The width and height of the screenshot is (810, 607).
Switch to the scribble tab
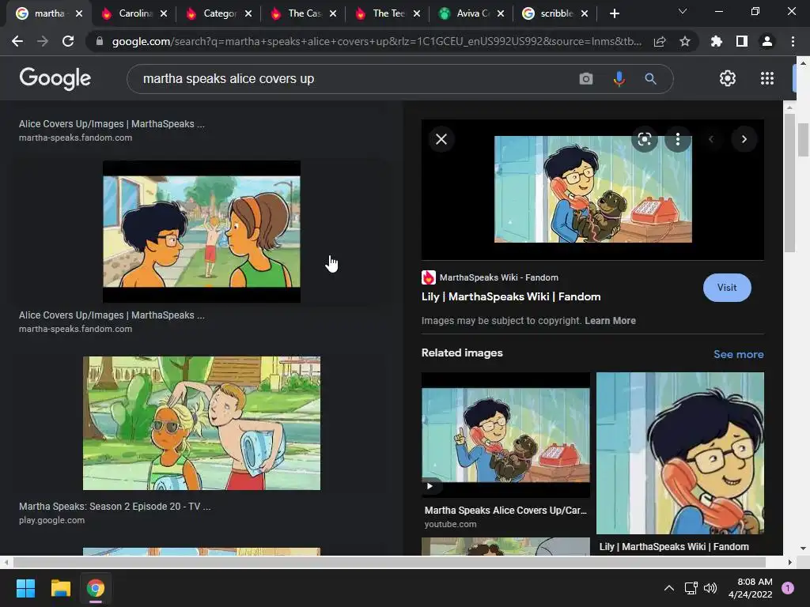556,13
